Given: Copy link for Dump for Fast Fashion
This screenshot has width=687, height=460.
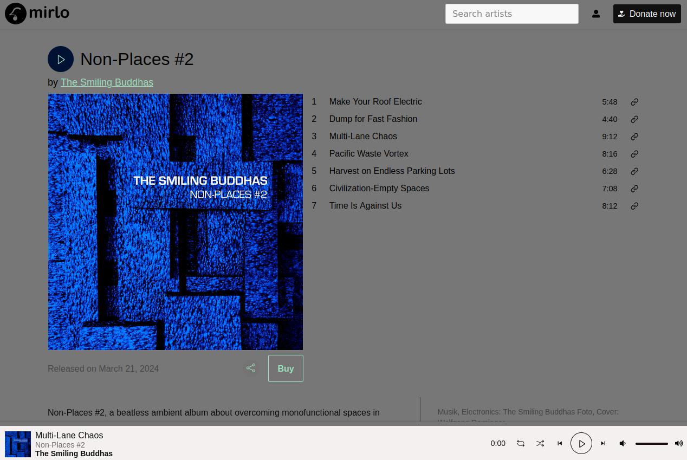Looking at the screenshot, I should tap(634, 119).
